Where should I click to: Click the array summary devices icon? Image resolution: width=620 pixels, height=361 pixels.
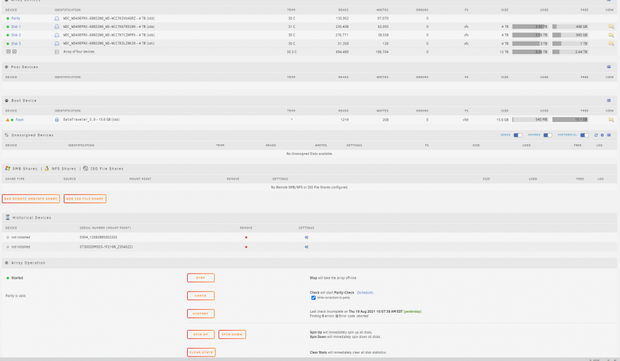[x=56, y=52]
